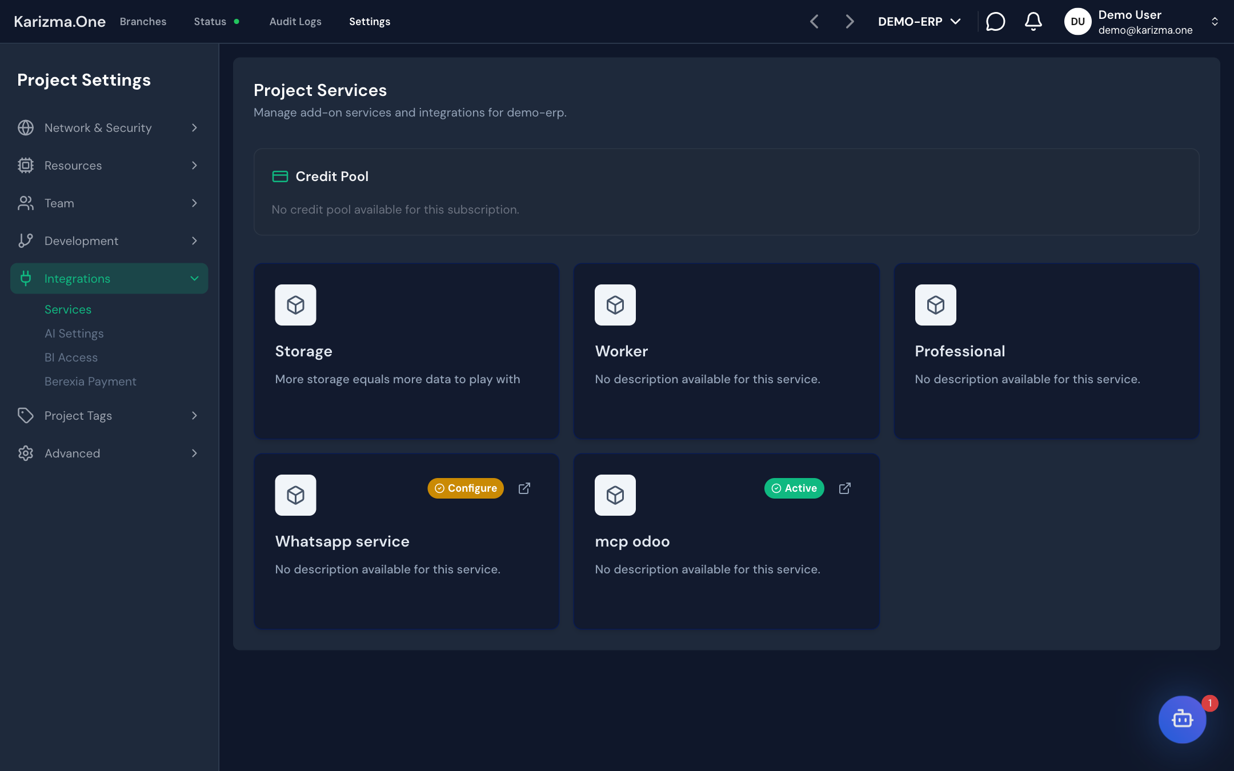
Task: Click the Network & Security menu label
Action: tap(98, 128)
